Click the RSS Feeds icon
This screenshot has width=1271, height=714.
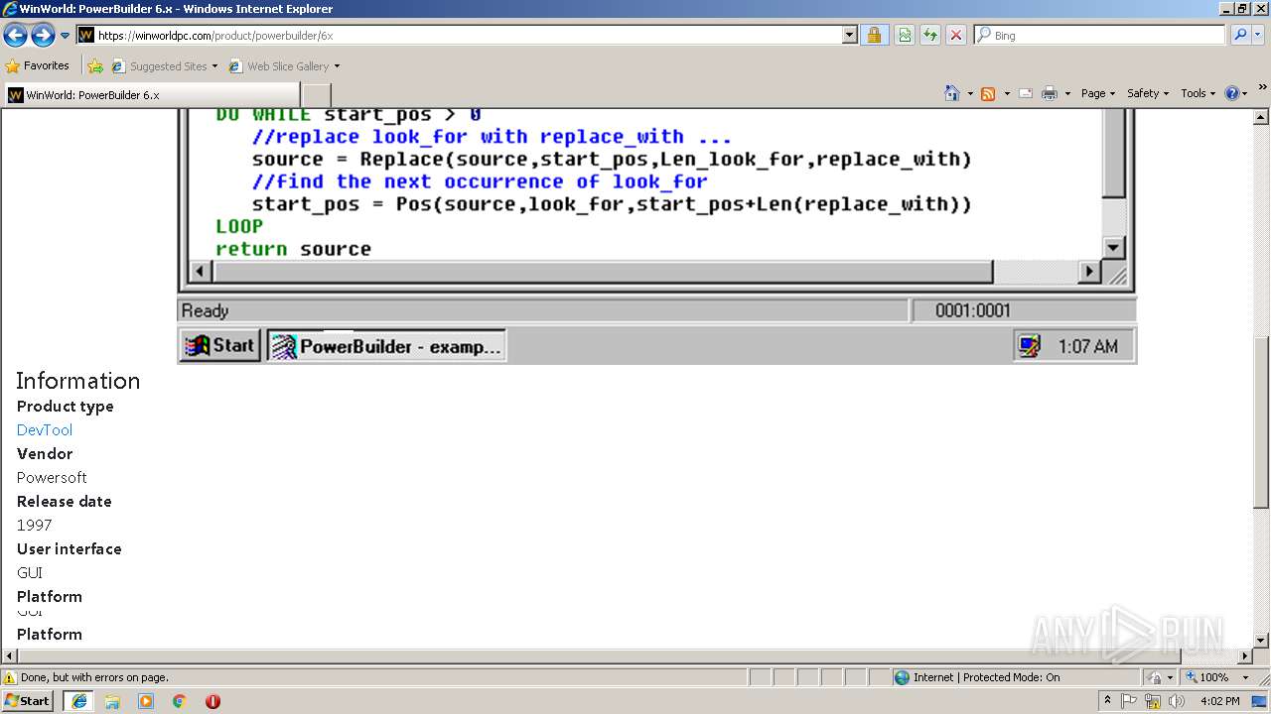(988, 93)
